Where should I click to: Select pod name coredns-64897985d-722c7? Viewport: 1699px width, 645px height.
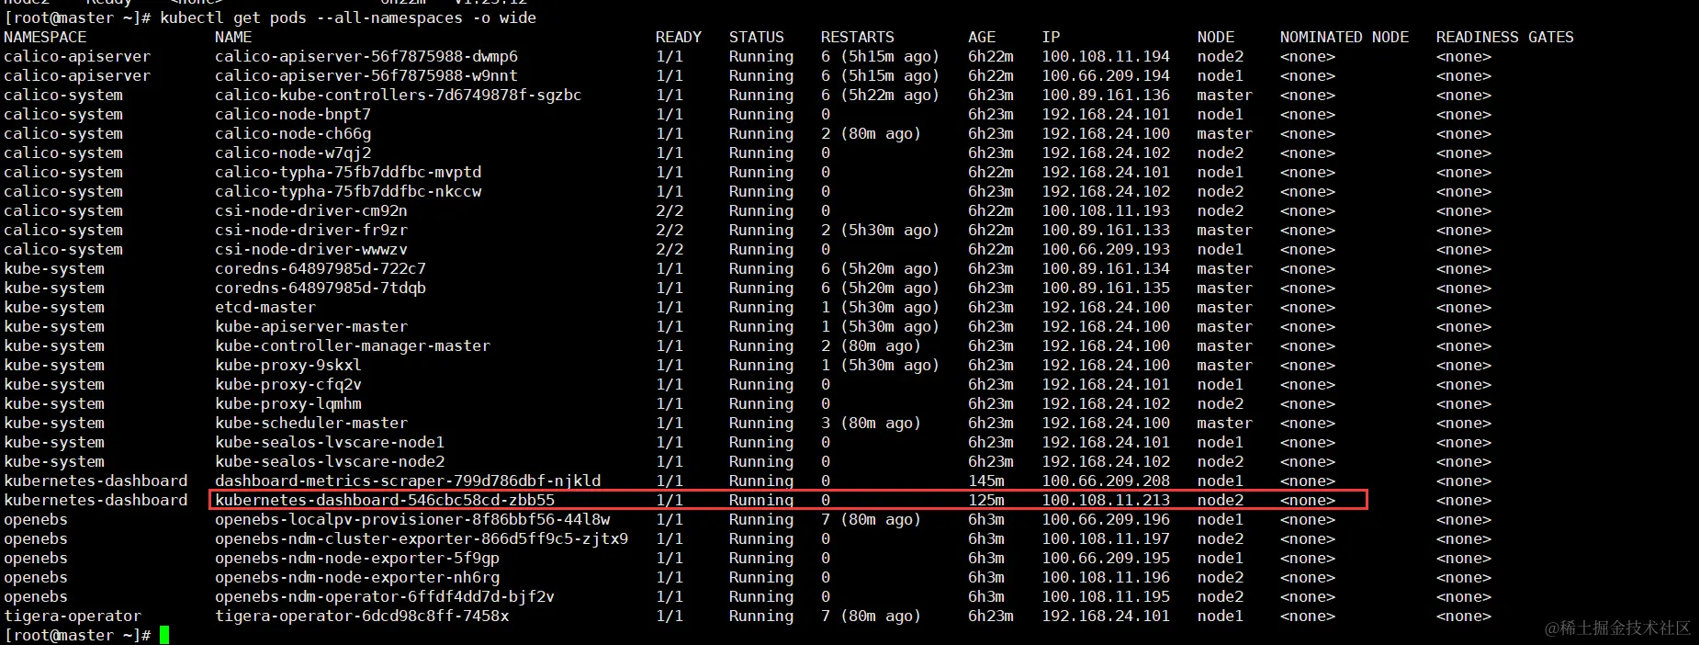pos(321,268)
